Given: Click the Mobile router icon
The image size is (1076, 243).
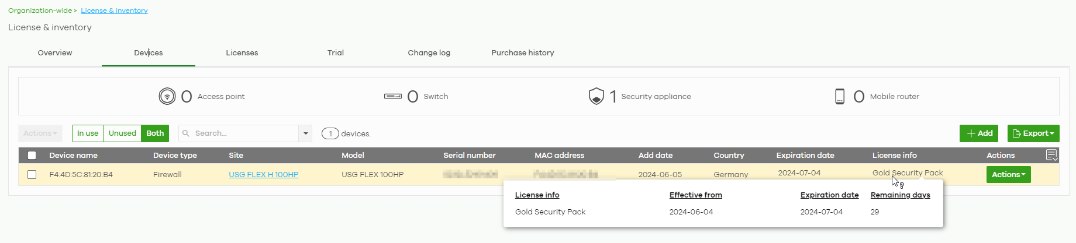Looking at the screenshot, I should 840,96.
